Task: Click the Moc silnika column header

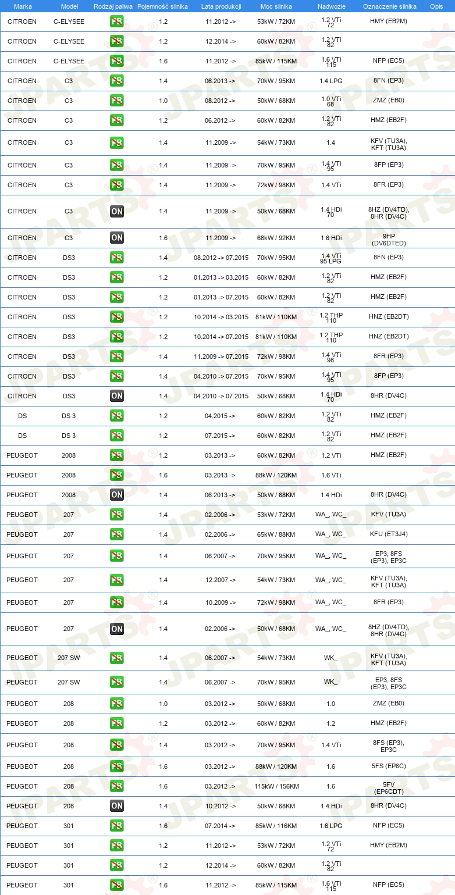Action: [276, 6]
